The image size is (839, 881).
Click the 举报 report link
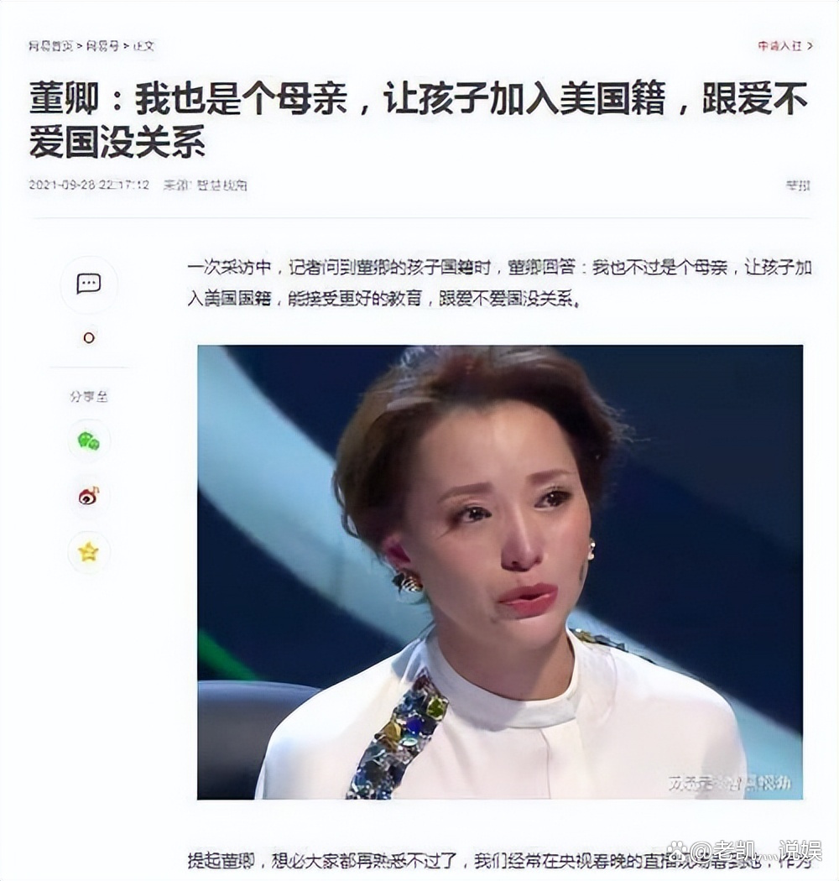[797, 185]
